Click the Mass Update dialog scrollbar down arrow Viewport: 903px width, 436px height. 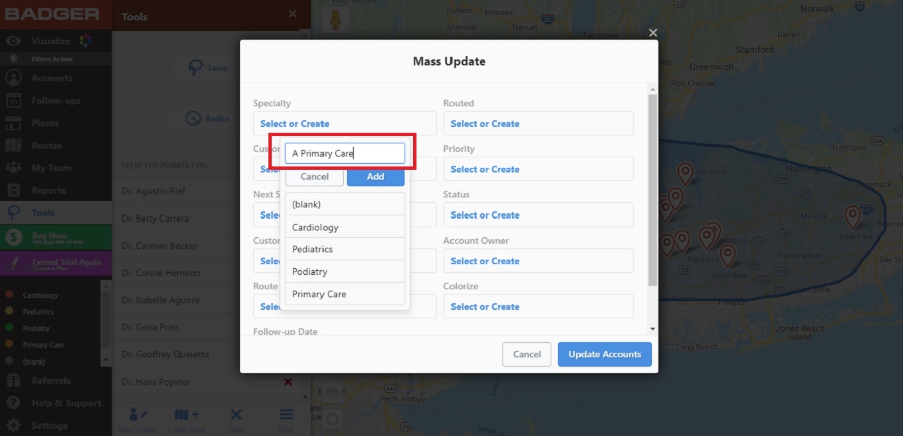coord(652,328)
